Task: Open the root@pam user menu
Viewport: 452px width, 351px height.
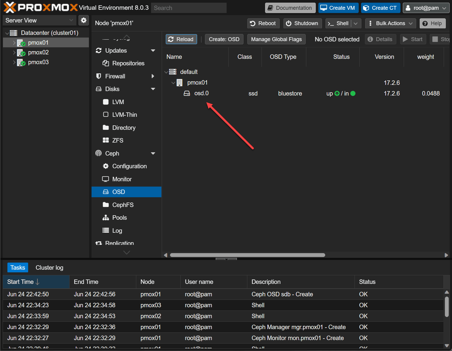Action: coord(426,8)
